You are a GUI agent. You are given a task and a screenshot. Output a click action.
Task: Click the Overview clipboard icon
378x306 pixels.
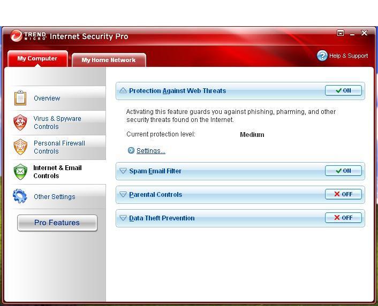[20, 98]
